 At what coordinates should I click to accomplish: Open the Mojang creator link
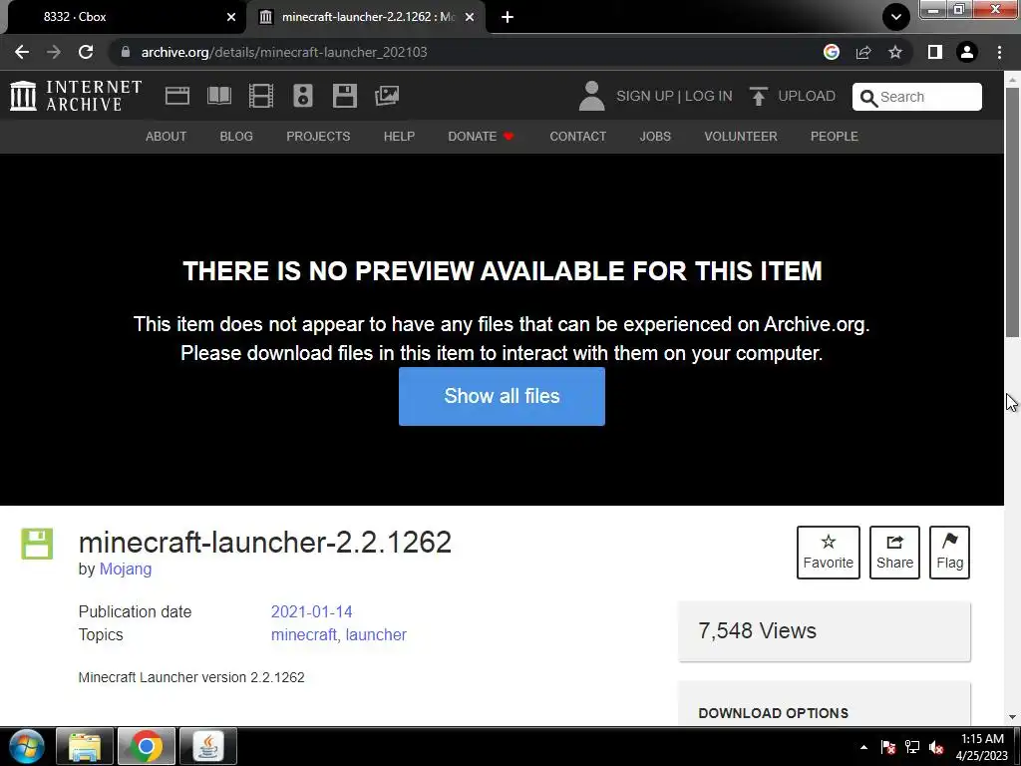[x=125, y=569]
